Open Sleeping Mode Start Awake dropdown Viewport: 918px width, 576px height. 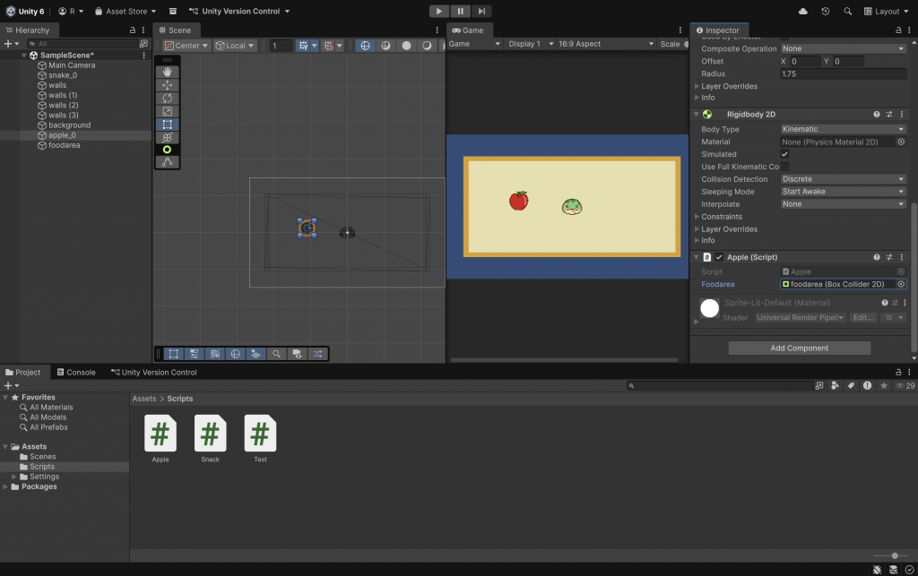[x=843, y=192]
